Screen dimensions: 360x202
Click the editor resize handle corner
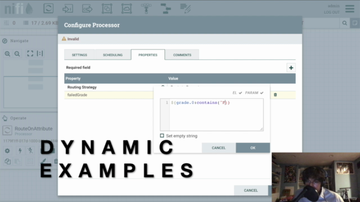(x=262, y=129)
